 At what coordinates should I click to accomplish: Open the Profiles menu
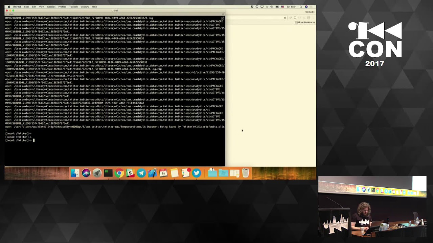(62, 7)
